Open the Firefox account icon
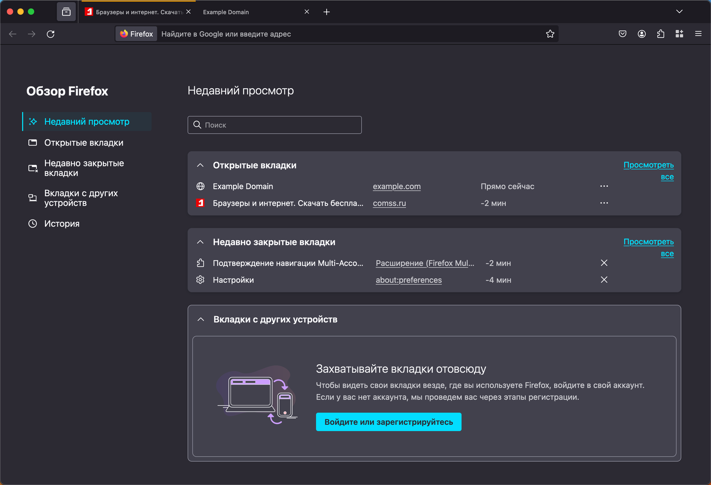 tap(642, 34)
